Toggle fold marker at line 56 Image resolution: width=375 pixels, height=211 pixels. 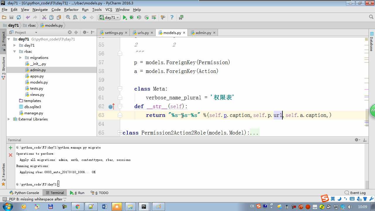[120, 54]
